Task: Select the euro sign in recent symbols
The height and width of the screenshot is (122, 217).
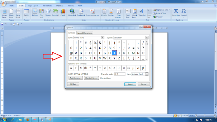Action: pyautogui.click(x=71, y=68)
